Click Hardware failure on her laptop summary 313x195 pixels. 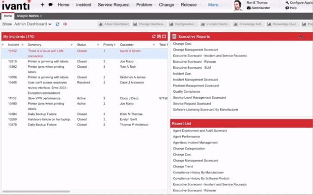[49, 119]
